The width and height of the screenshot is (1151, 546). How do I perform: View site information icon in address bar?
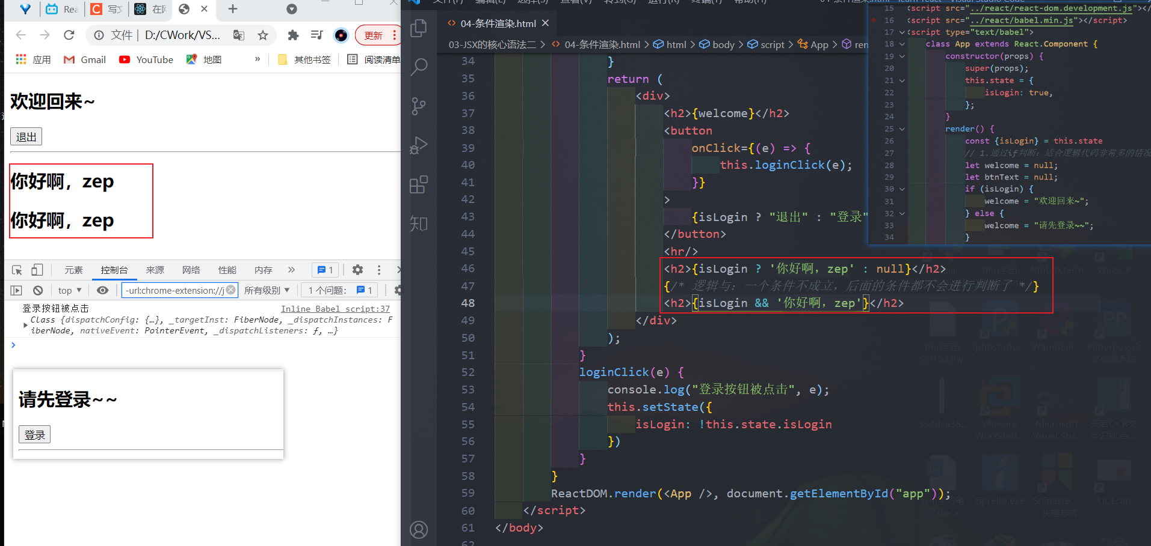pyautogui.click(x=99, y=35)
